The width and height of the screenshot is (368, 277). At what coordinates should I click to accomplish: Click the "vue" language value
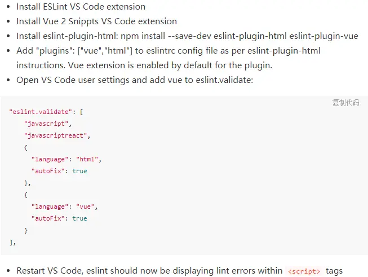(85, 206)
